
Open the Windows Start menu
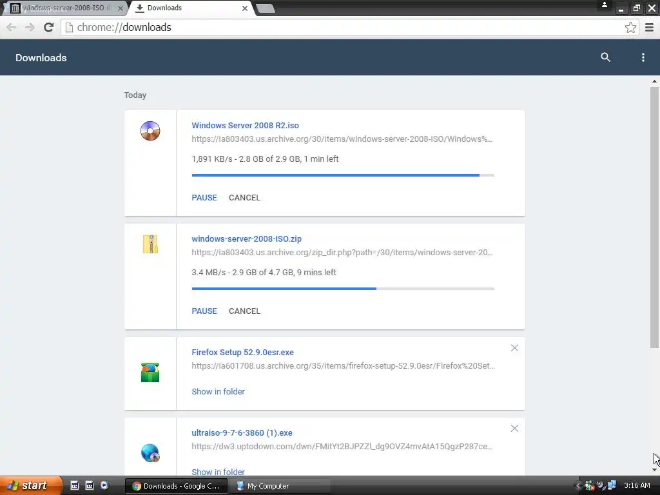pos(30,486)
